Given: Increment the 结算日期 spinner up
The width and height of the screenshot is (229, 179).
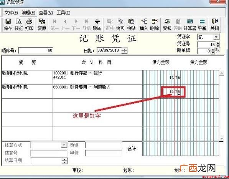Looking at the screenshot, I should click(64, 159).
